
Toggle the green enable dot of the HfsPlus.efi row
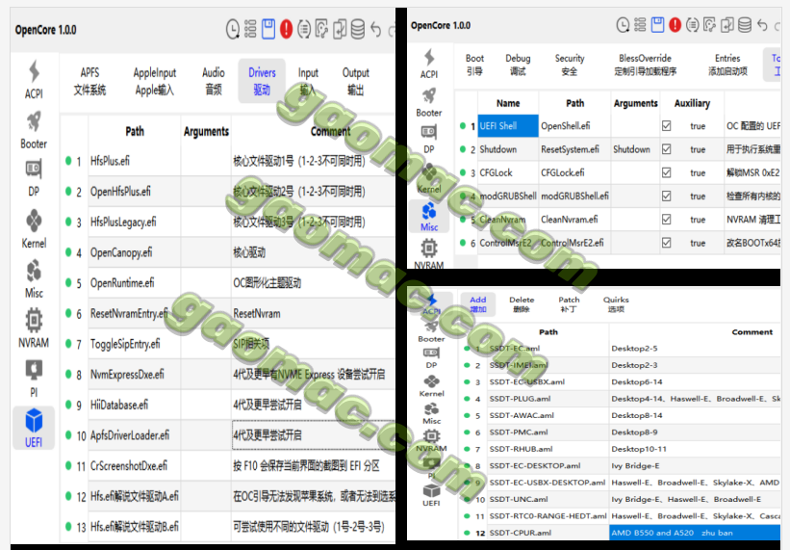click(x=68, y=161)
